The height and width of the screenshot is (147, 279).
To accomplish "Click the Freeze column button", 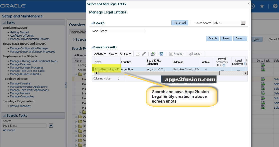I will pos(176,54).
